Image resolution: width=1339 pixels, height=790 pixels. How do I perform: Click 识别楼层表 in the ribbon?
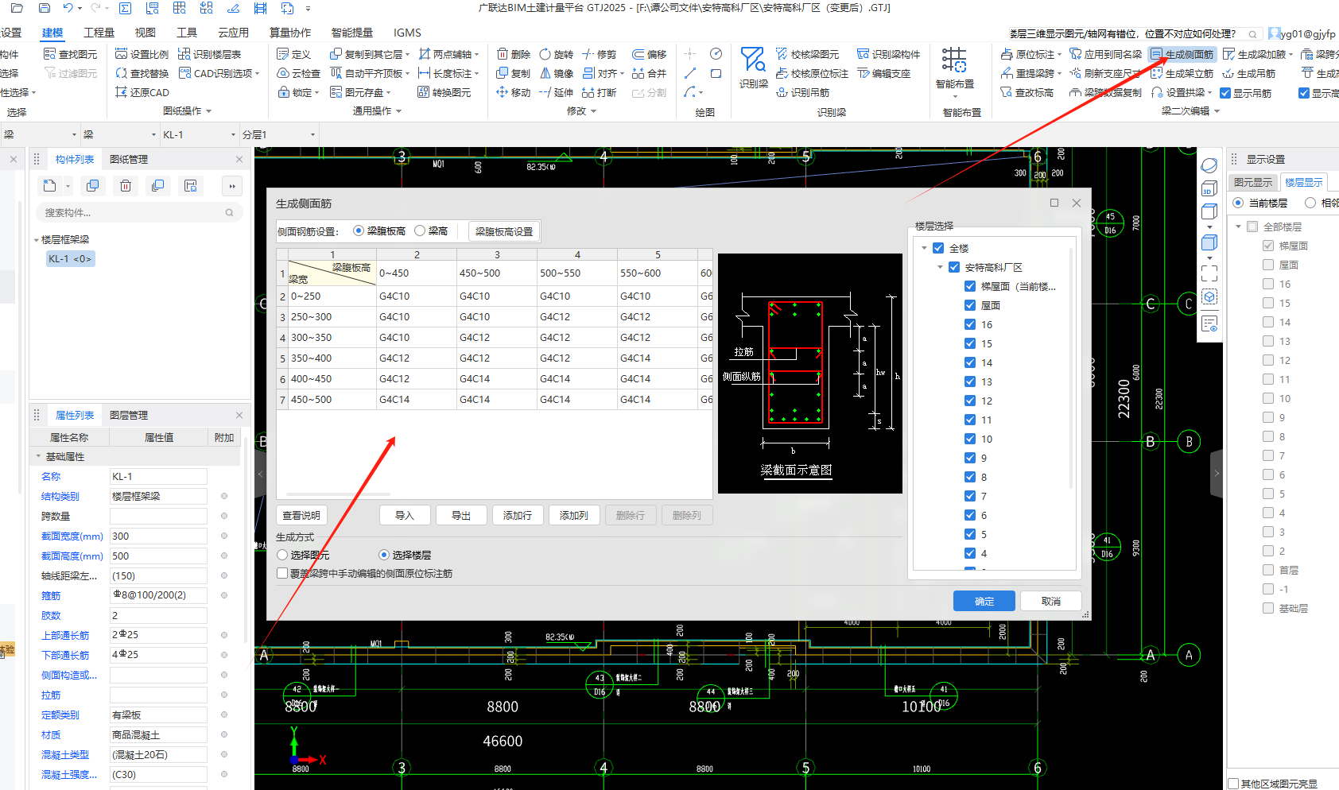coord(210,54)
